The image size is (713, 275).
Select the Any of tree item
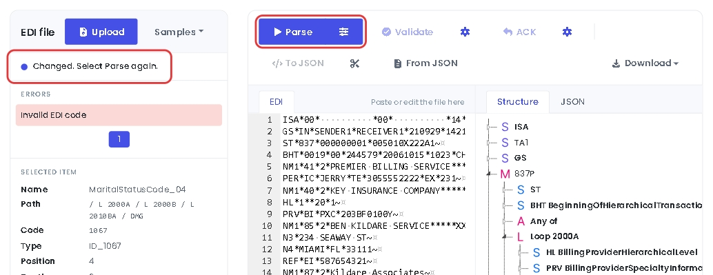(543, 221)
